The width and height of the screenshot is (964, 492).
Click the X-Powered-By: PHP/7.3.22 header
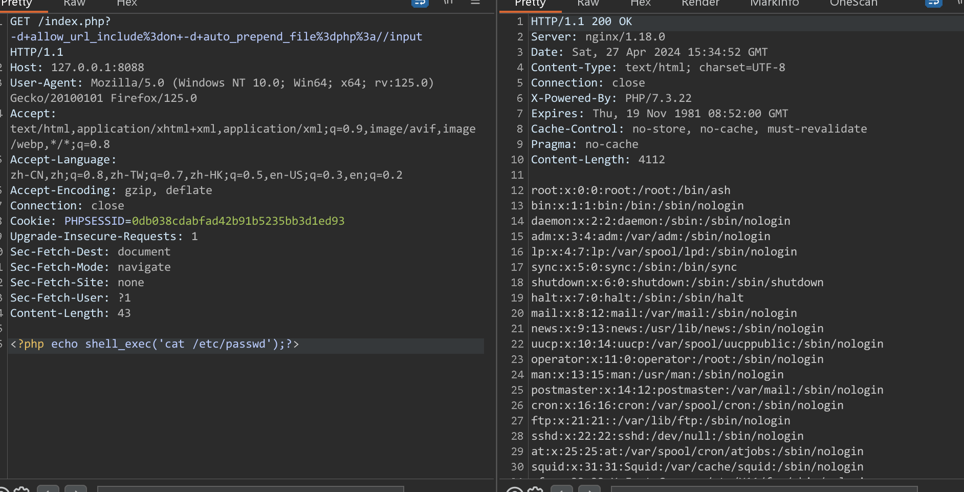611,98
